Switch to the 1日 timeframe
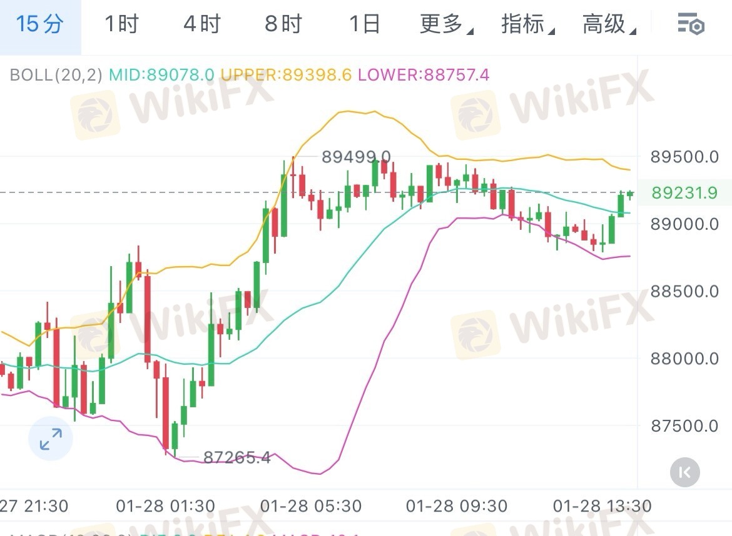732x536 pixels. (364, 25)
